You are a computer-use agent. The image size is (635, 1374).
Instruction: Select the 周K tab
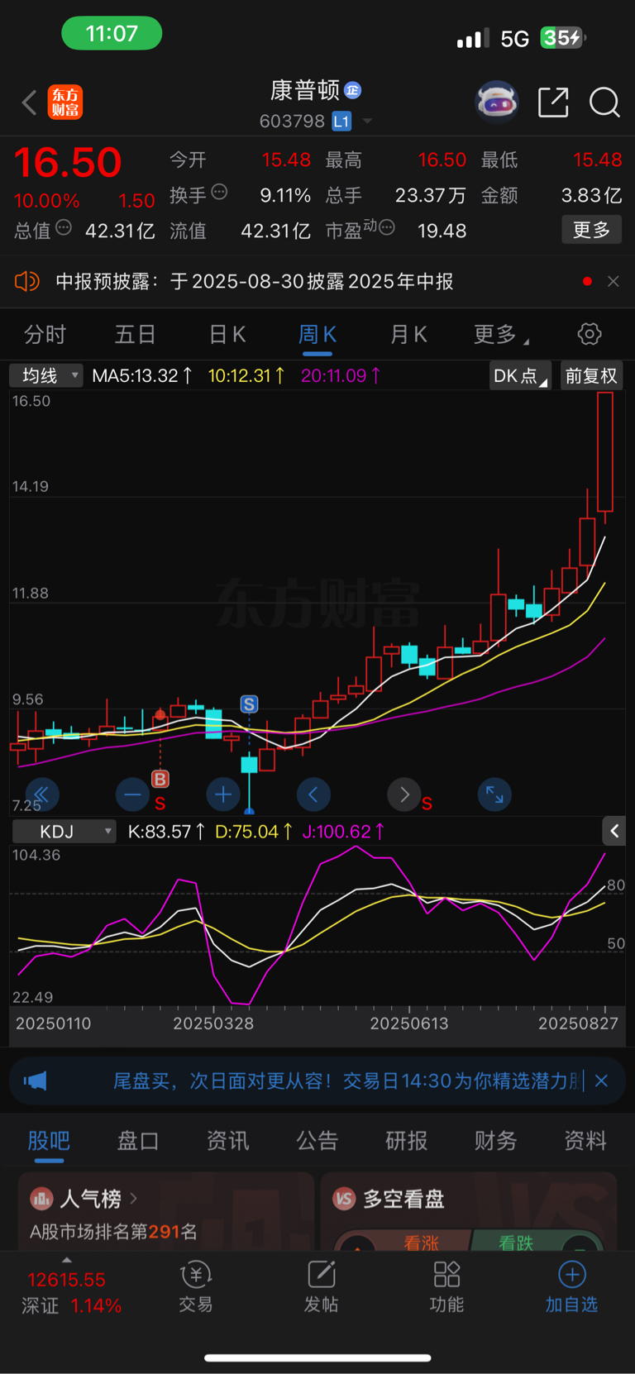317,334
